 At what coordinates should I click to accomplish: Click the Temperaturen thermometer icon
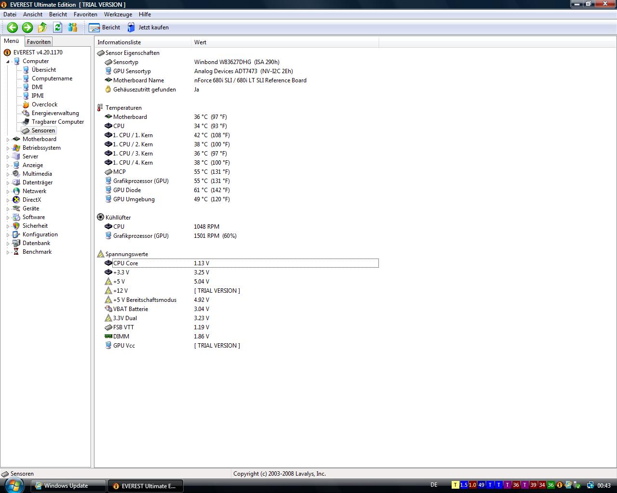tap(100, 108)
